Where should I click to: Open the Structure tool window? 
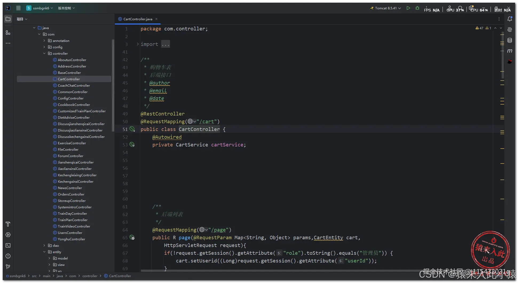8,33
